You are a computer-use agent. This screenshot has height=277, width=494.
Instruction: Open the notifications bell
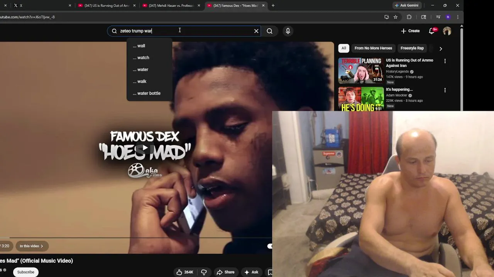[432, 31]
